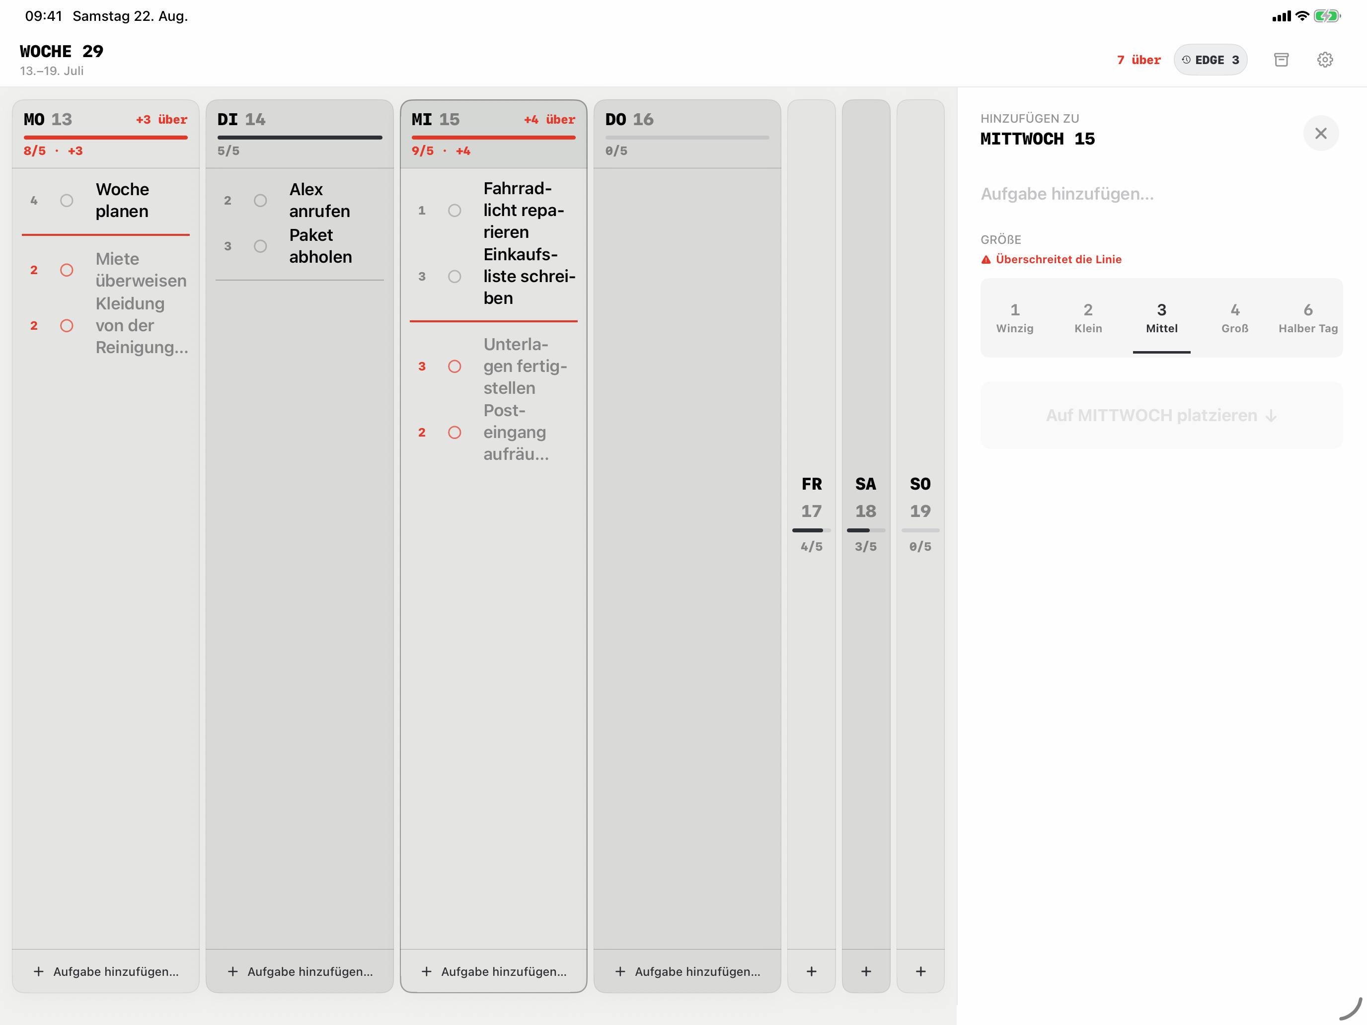Select size 6 Halber Tag
This screenshot has height=1025, width=1367.
(x=1308, y=317)
